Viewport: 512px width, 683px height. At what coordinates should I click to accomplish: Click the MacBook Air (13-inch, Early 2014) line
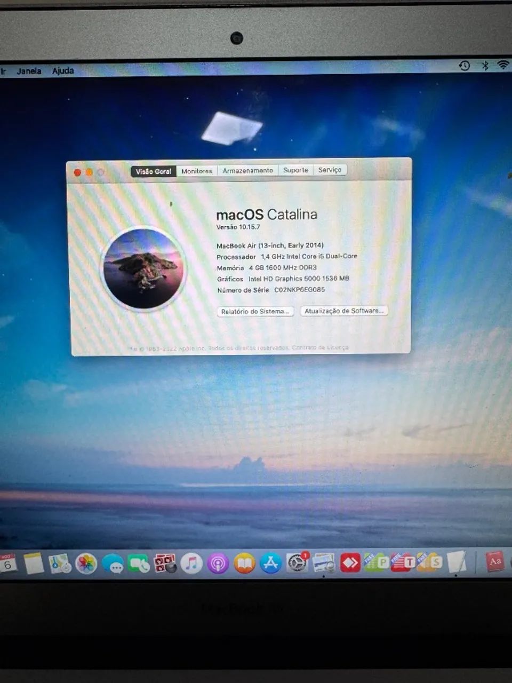pyautogui.click(x=270, y=245)
